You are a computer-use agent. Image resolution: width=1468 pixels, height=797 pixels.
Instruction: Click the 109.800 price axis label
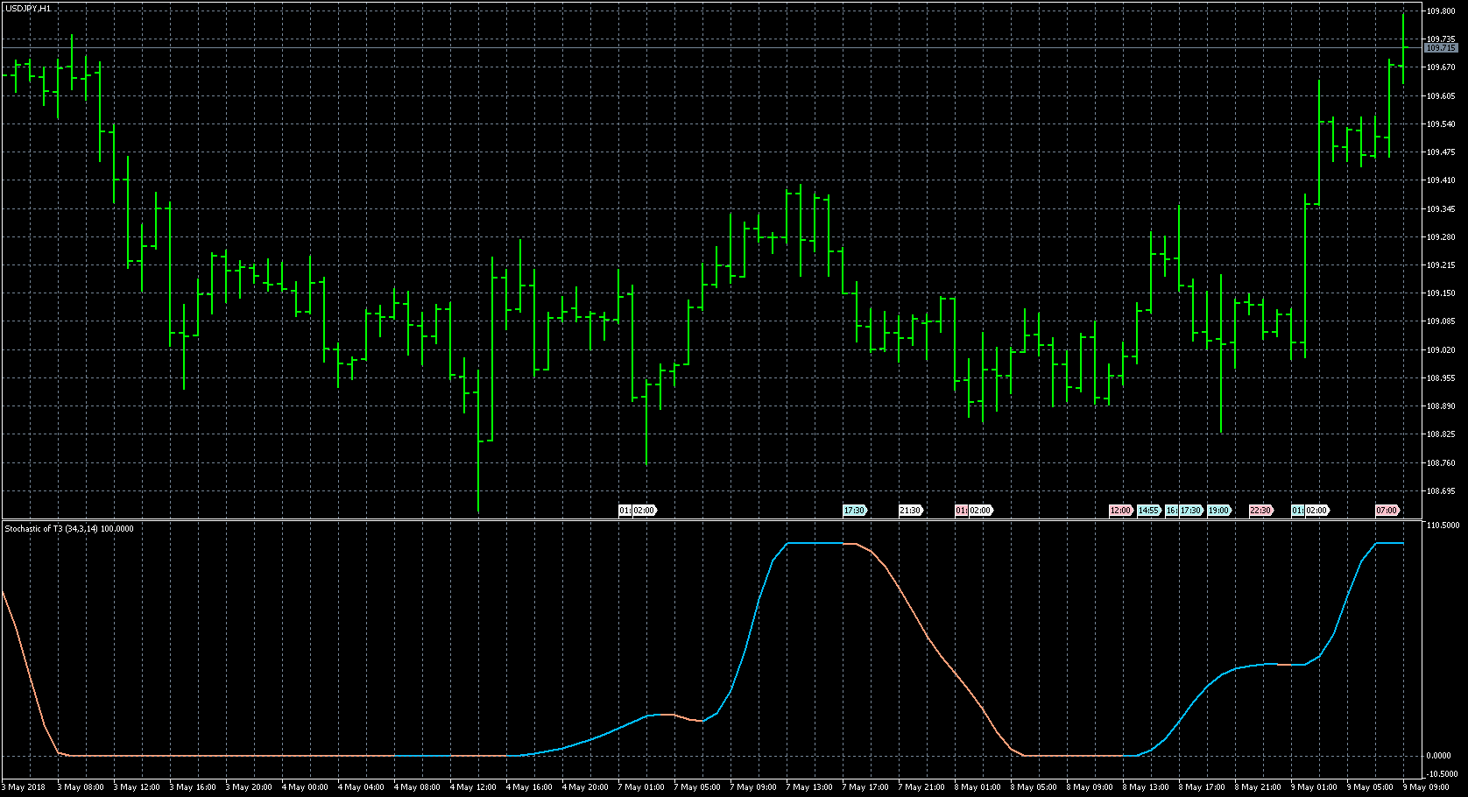pyautogui.click(x=1441, y=11)
